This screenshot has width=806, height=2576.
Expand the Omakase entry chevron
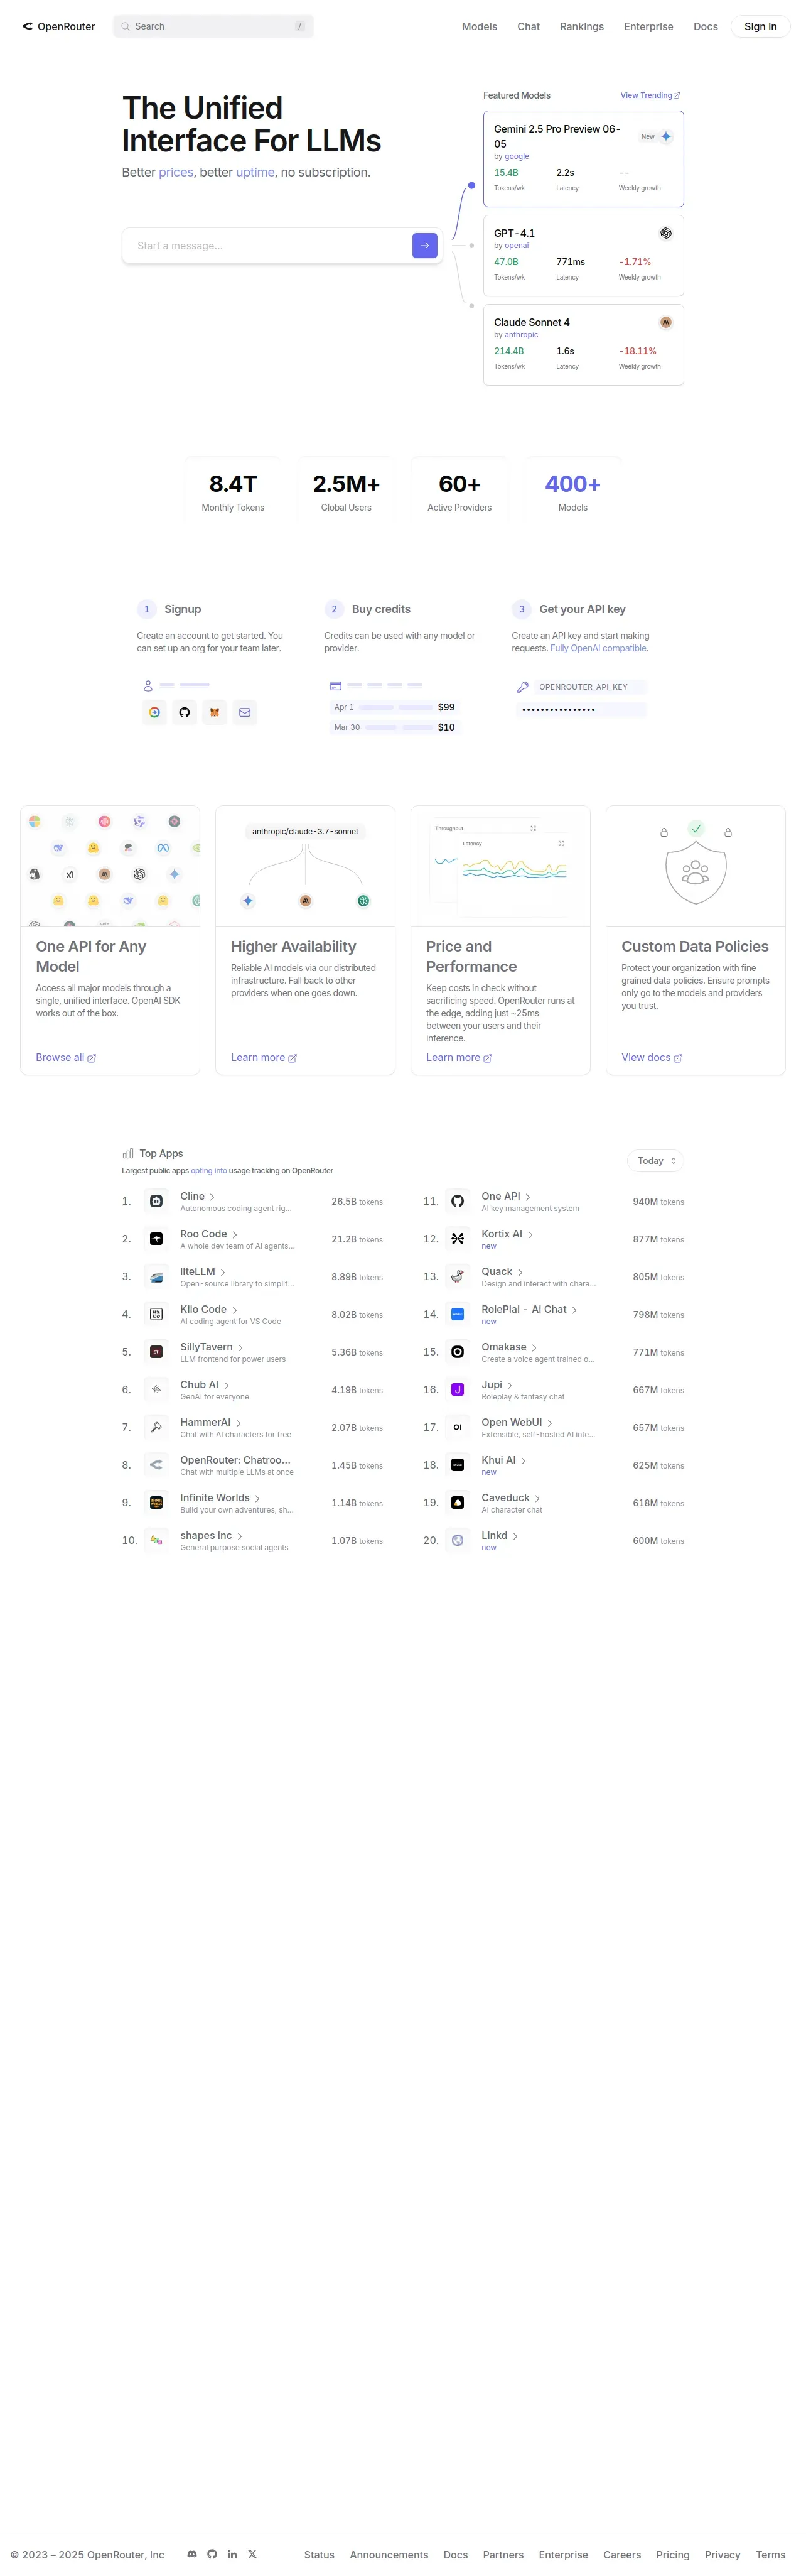coord(534,1348)
